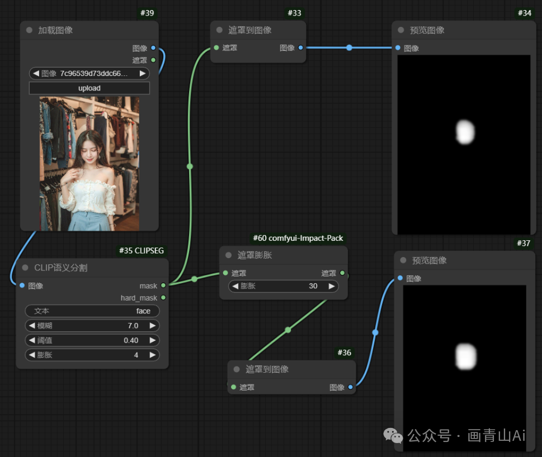Click the #60 comfyui-Impact-Pack badge
Viewport: 542px width, 457px height.
[x=298, y=238]
